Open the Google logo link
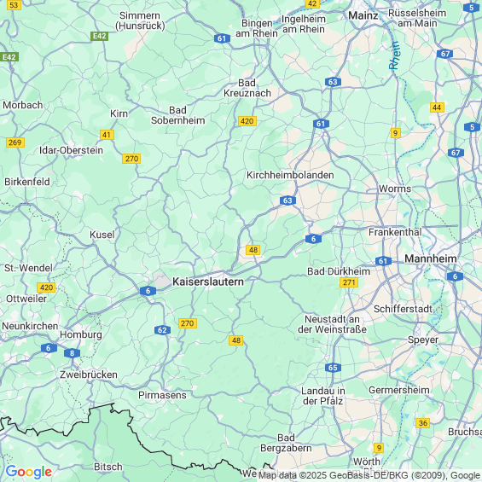Screen dimensions: 482x482 coord(29,472)
